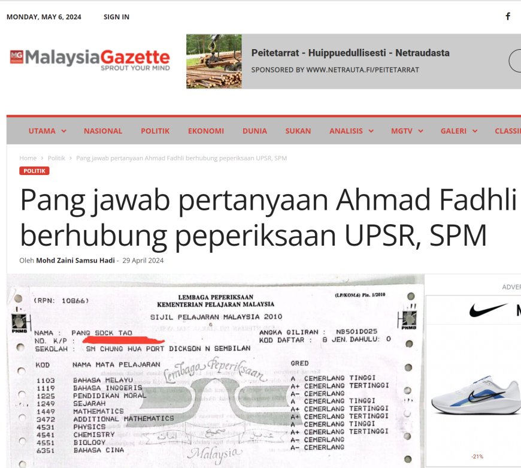This screenshot has width=521, height=468.
Task: Navigate to the DUNIA section
Action: point(255,131)
